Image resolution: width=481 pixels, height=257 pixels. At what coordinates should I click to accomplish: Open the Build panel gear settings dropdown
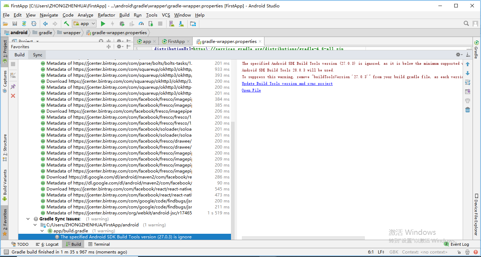tap(459, 55)
